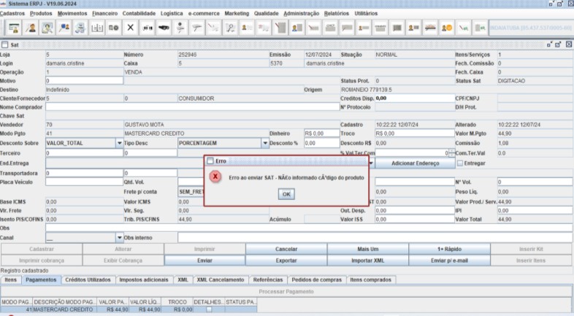Screen dimensions: 574x316
Task: Click the barcode toolbar icon
Action: coord(397,28)
